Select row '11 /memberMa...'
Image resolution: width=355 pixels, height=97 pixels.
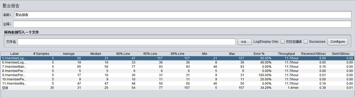178,84
